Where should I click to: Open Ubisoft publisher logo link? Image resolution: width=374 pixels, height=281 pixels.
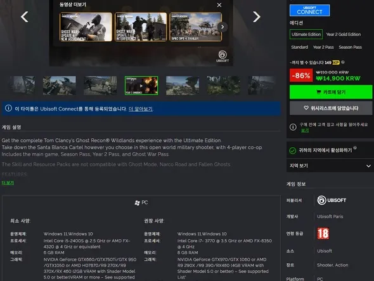(x=332, y=200)
